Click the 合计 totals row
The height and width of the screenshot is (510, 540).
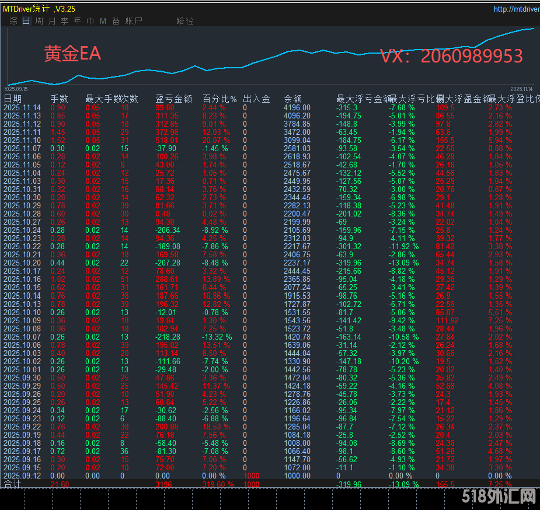point(12,484)
